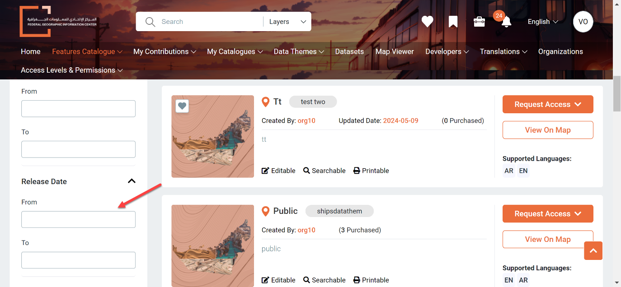Open the favorites heart icon in header

427,22
